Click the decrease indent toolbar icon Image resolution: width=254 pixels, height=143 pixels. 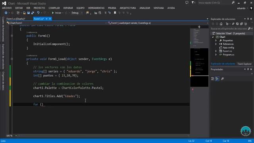point(96,13)
